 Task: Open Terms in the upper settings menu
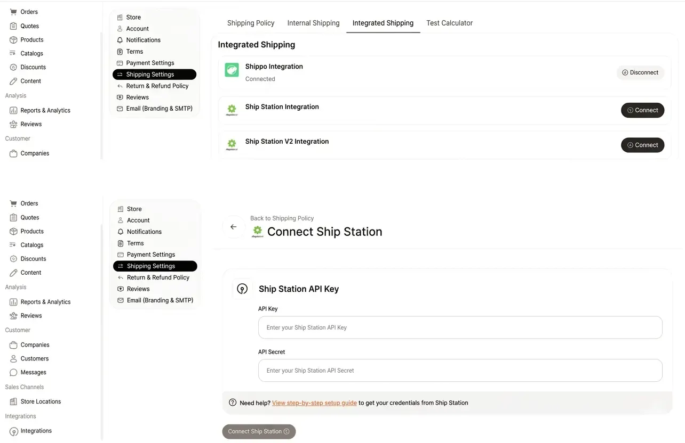tap(130, 52)
